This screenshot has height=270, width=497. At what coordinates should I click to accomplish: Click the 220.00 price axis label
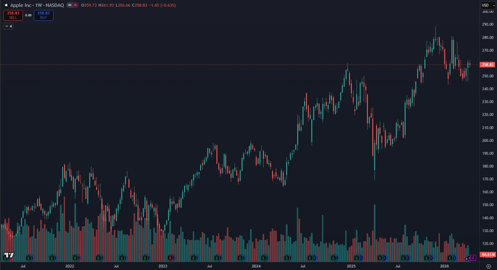[488, 115]
